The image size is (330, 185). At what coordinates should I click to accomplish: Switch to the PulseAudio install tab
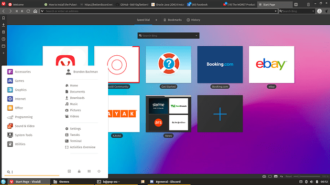click(x=61, y=4)
